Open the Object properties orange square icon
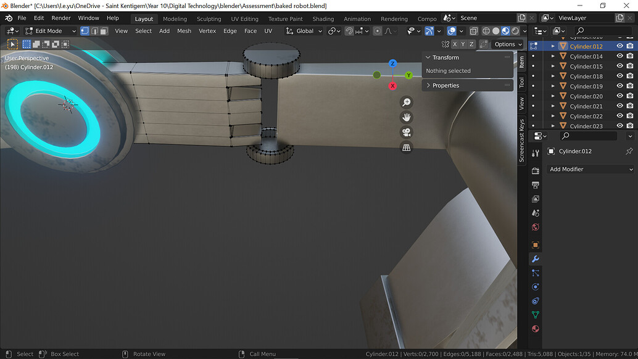This screenshot has width=638, height=359. [536, 245]
